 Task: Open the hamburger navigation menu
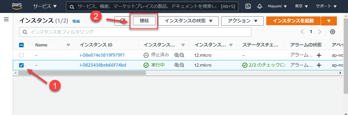[x=6, y=20]
